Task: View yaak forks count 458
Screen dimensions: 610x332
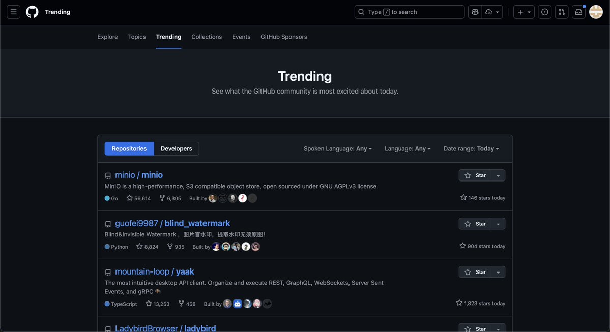Action: 187,304
